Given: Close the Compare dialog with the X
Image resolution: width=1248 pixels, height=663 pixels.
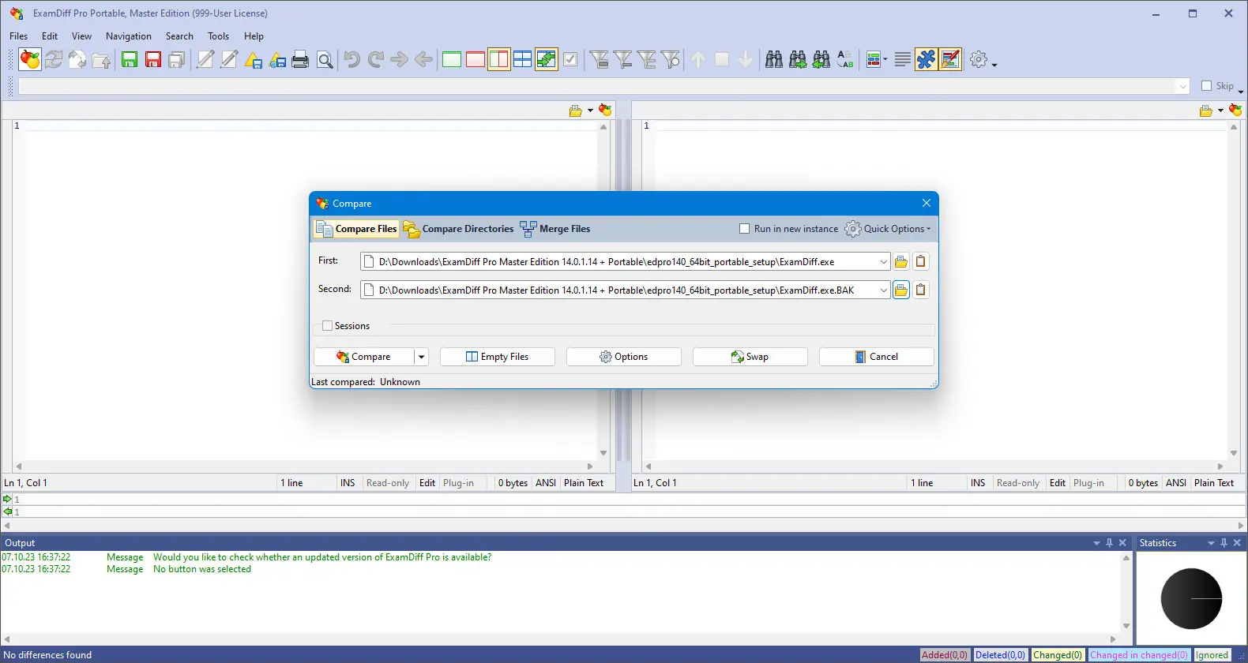Looking at the screenshot, I should point(927,204).
